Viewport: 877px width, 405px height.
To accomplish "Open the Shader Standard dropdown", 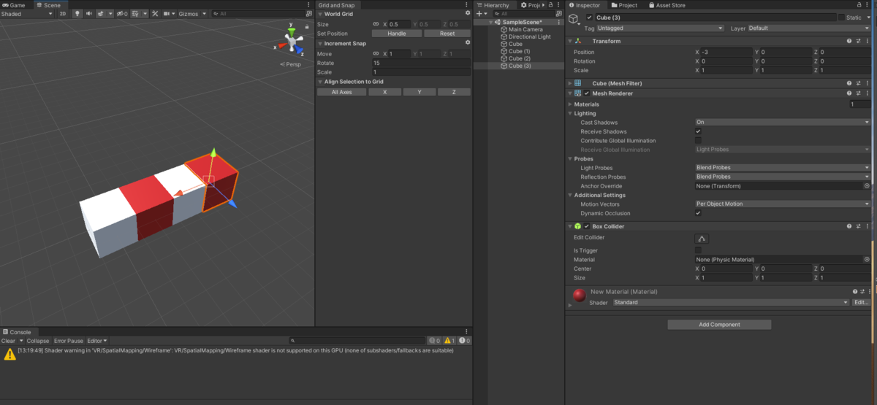I will [730, 302].
